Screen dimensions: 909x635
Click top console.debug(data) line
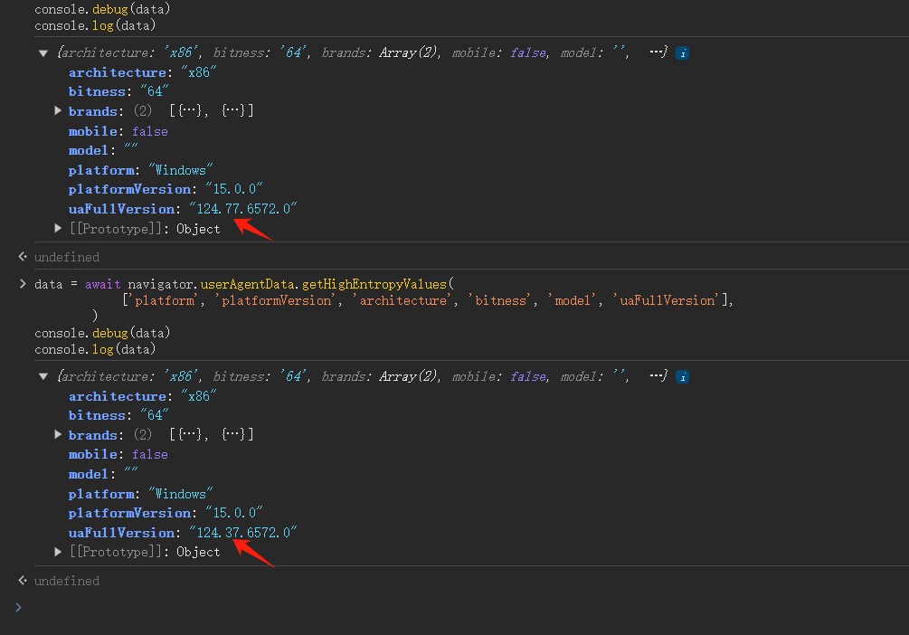[102, 9]
